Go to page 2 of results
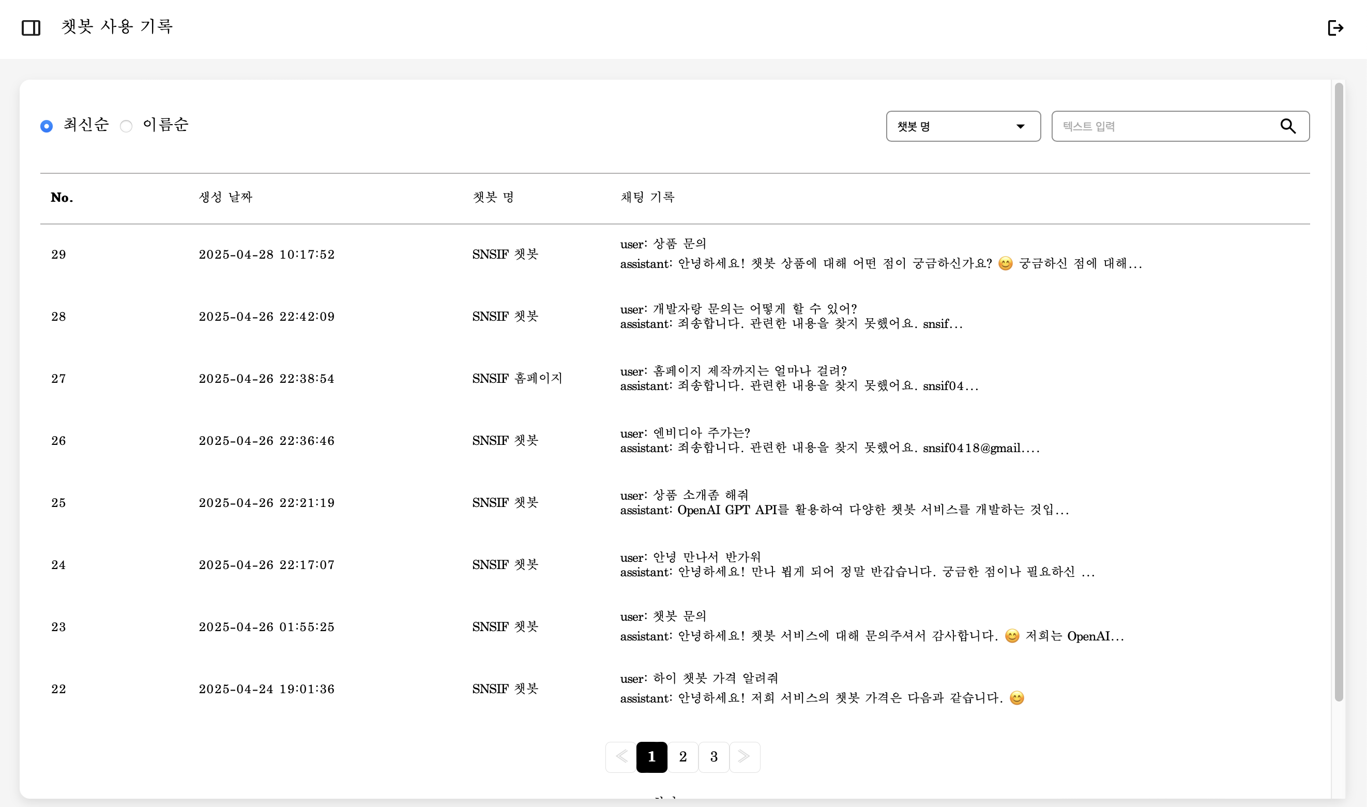The image size is (1367, 807). click(x=682, y=756)
